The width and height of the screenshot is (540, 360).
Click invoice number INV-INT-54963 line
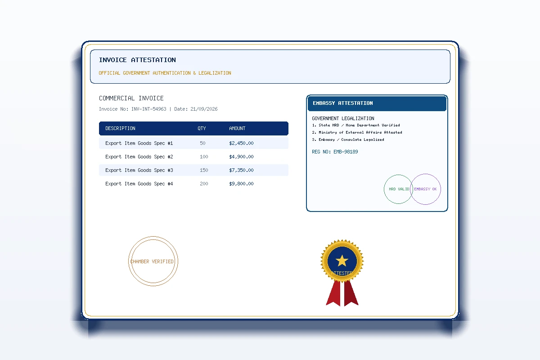pyautogui.click(x=158, y=109)
